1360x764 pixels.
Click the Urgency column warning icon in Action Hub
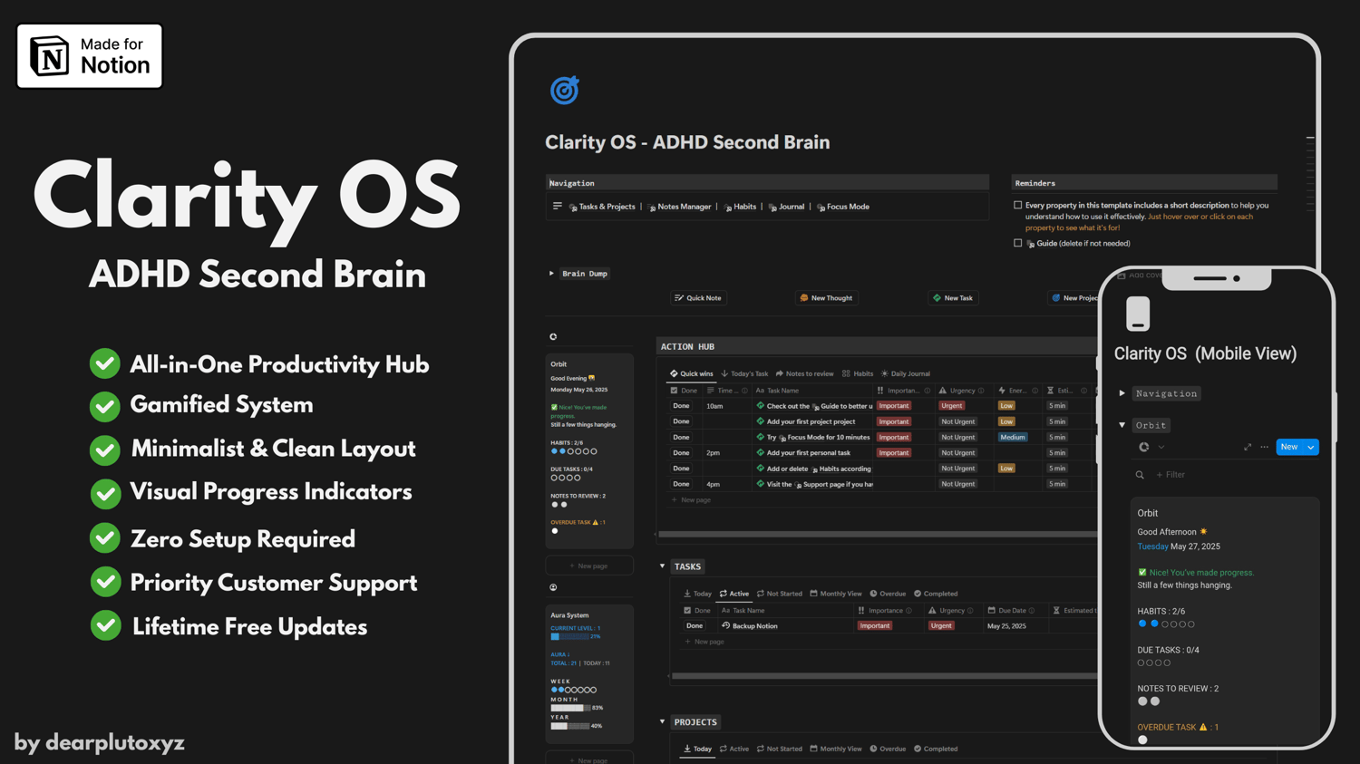click(943, 391)
